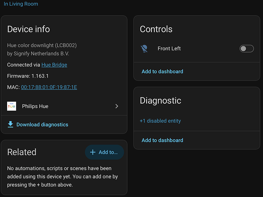
Task: Click the download arrow icon
Action: click(10, 125)
